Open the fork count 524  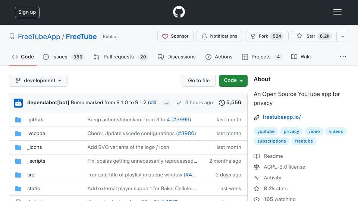click(277, 36)
